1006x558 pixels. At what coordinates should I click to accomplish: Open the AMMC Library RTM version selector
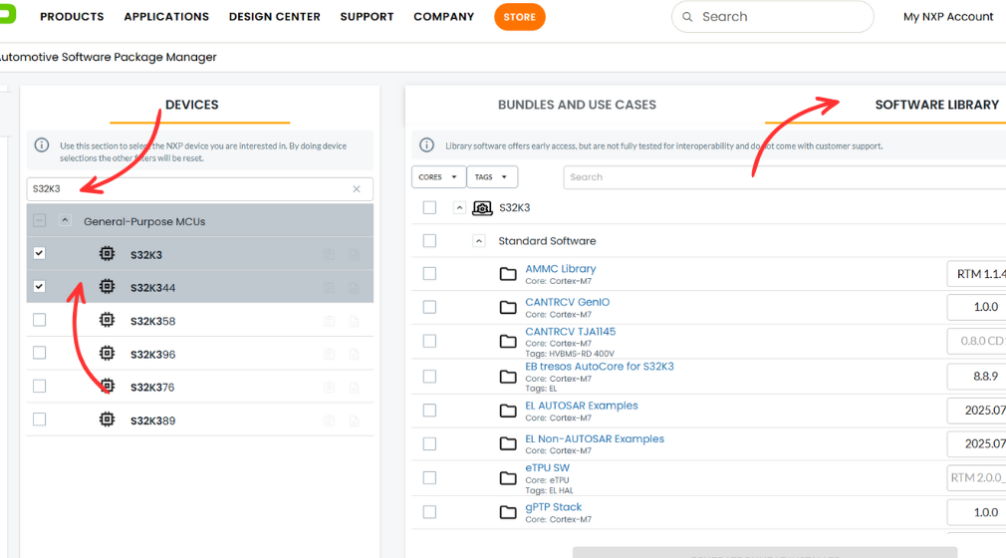click(x=976, y=274)
